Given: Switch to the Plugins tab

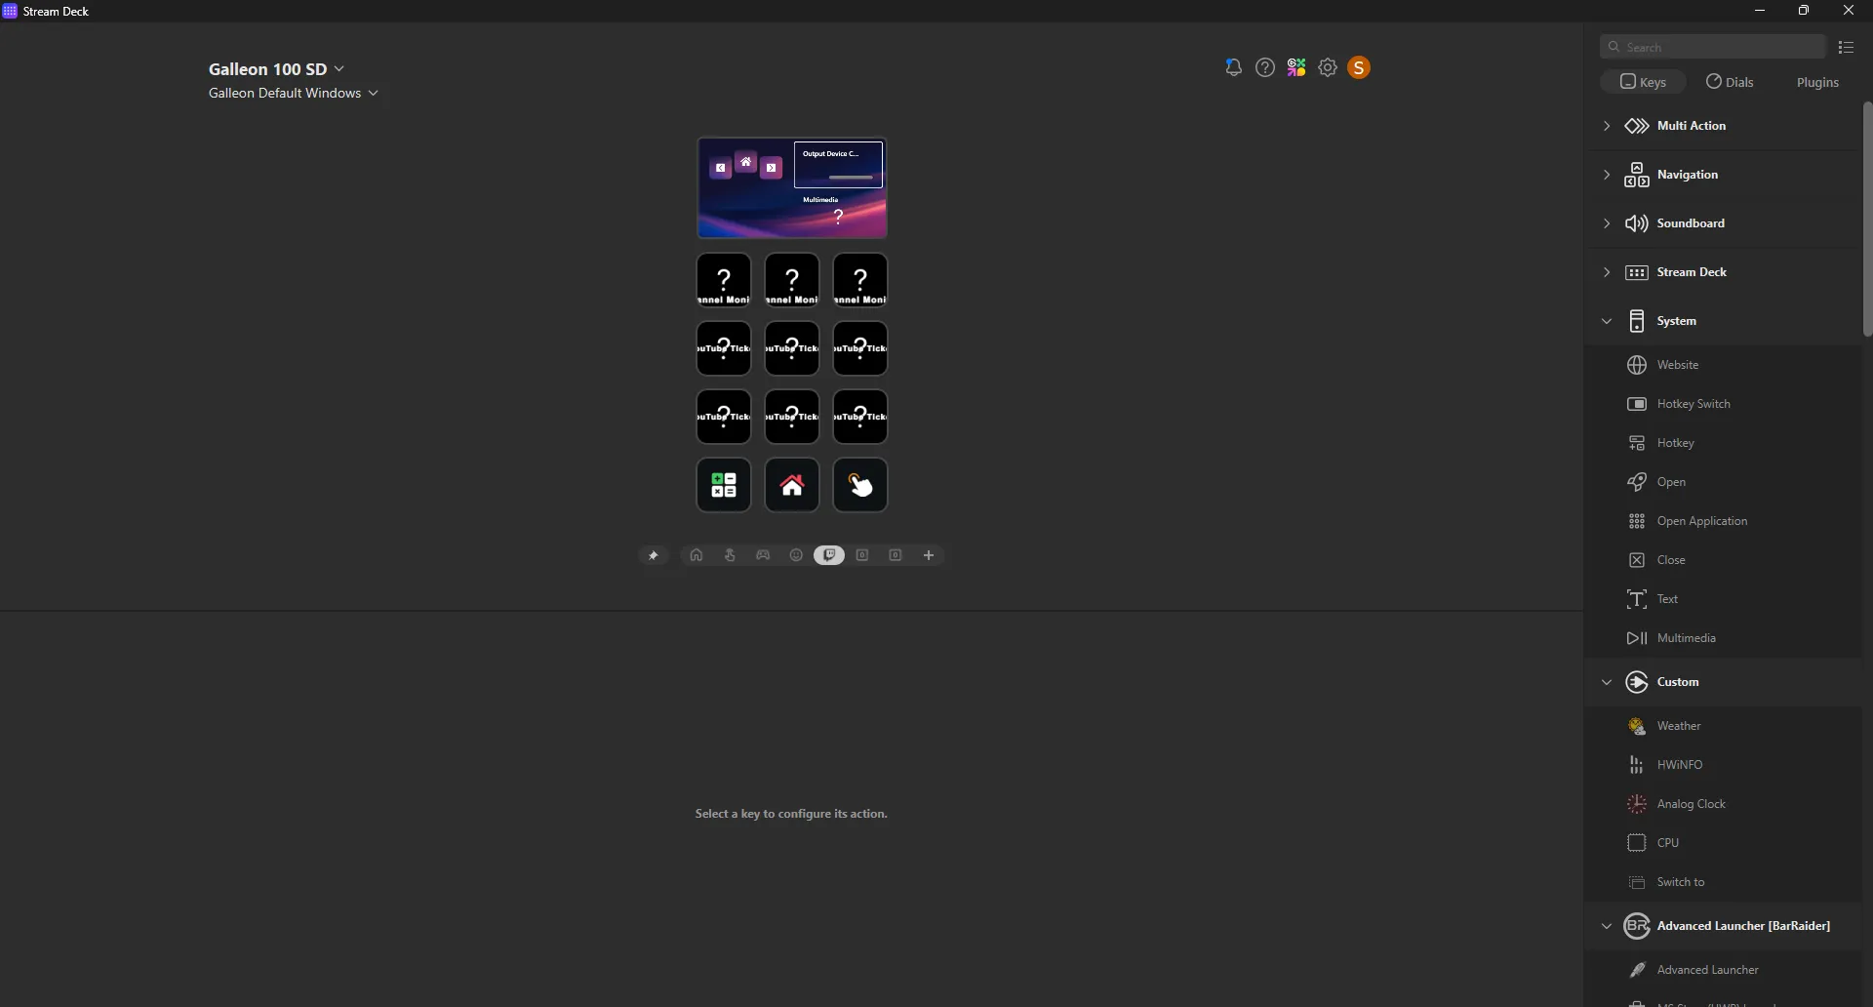Looking at the screenshot, I should pyautogui.click(x=1817, y=82).
